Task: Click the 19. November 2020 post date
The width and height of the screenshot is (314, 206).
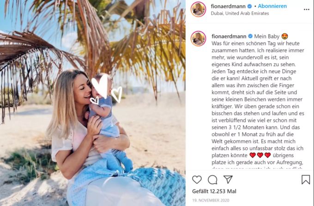Action: (211, 200)
